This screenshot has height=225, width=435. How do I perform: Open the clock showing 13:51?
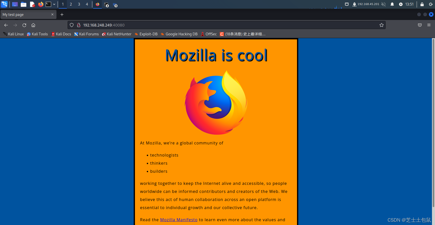click(409, 4)
